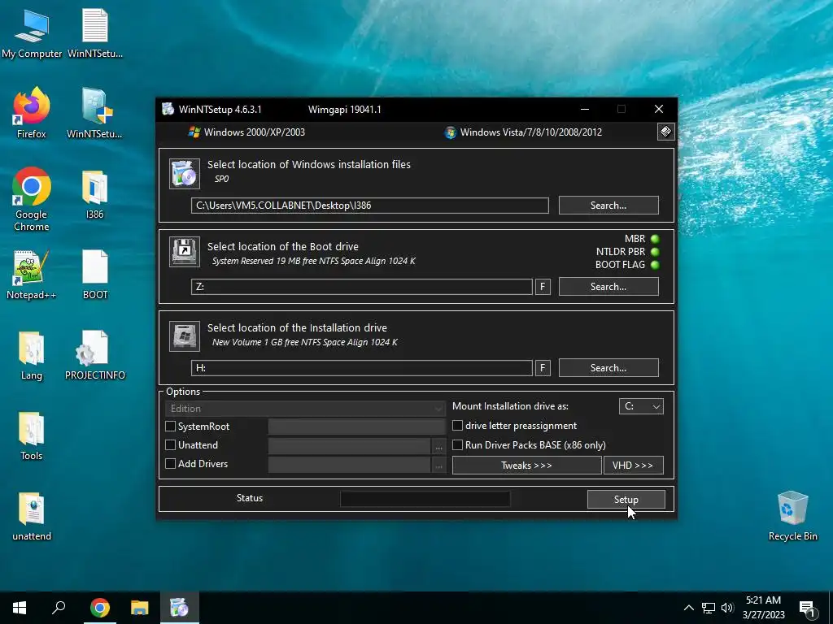The image size is (833, 624).
Task: Open Chrome from the taskbar
Action: tap(100, 608)
